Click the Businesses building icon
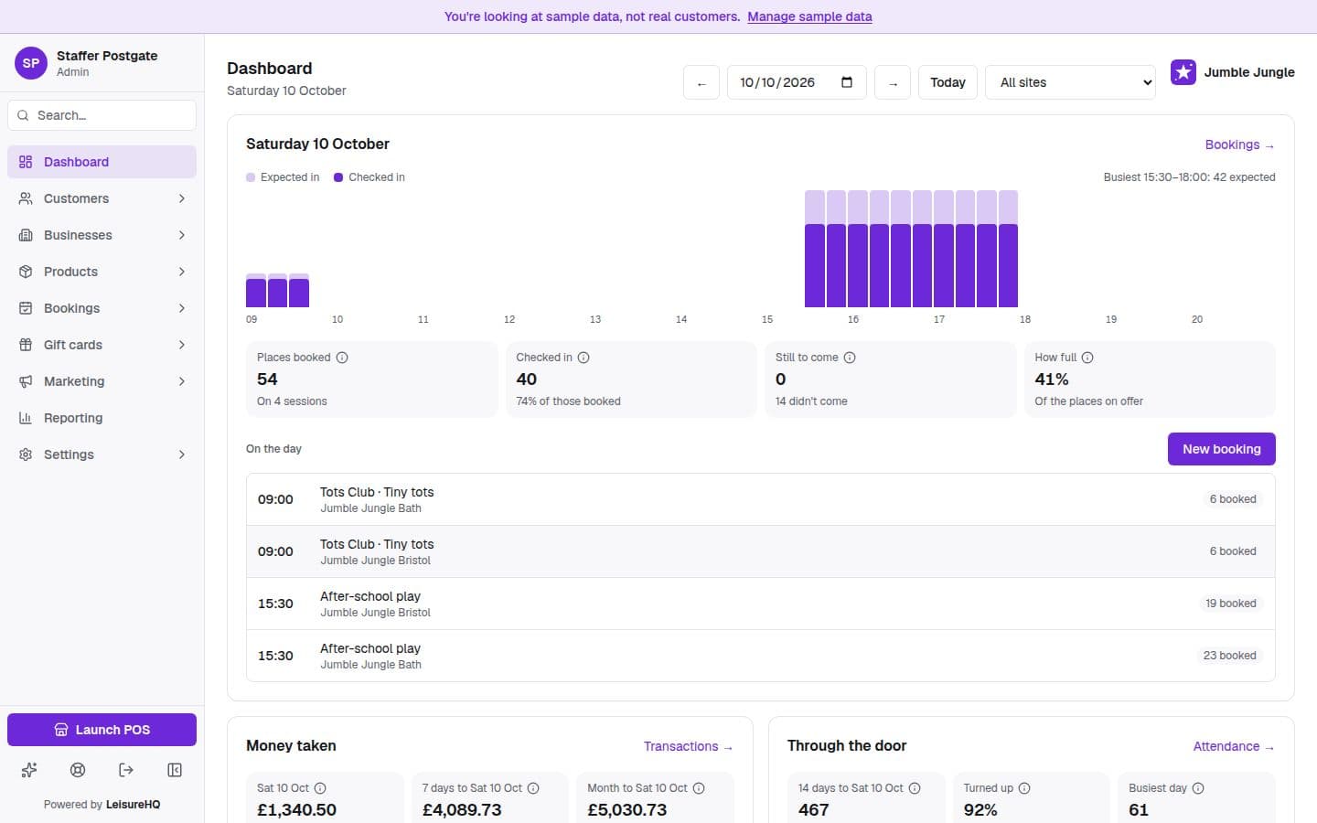This screenshot has height=823, width=1317. (x=26, y=235)
